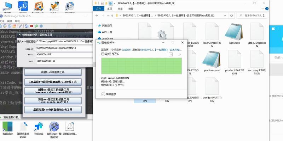Click the stbid input field
This screenshot has width=283, height=141.
[64, 48]
